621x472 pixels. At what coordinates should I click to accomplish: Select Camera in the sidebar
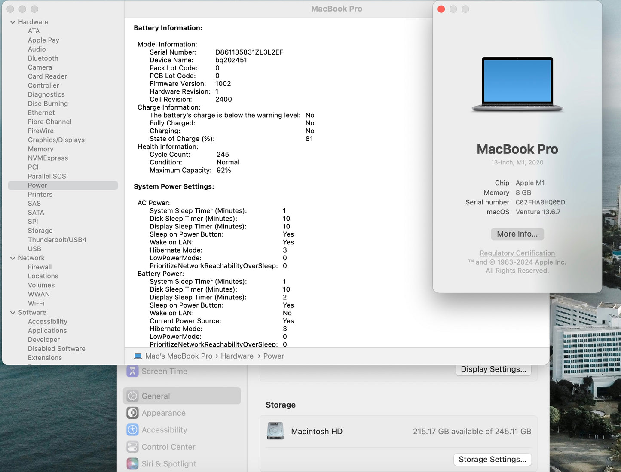tap(40, 67)
